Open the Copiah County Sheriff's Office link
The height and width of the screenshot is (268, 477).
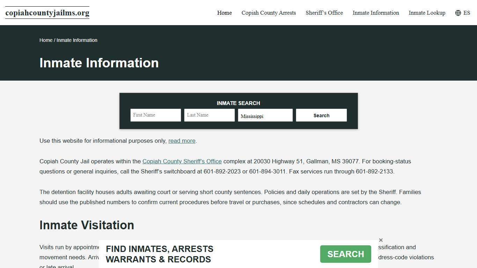pyautogui.click(x=182, y=161)
